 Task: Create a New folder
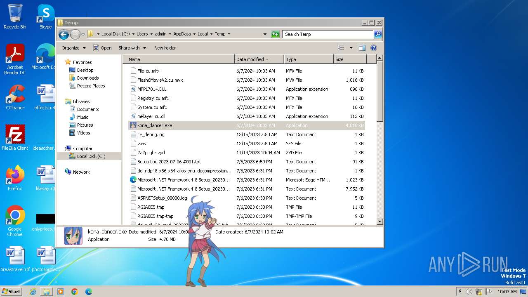point(165,48)
